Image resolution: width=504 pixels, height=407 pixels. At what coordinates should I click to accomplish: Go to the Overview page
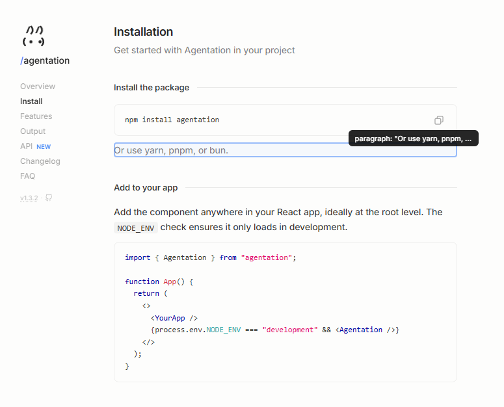coord(38,86)
